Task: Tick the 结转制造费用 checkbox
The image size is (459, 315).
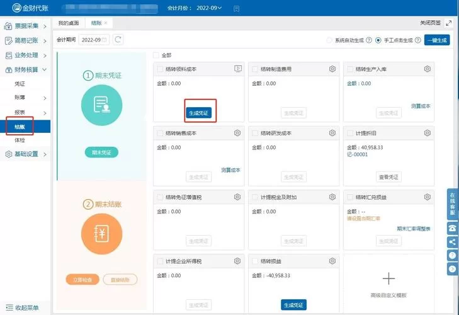Action: 255,69
